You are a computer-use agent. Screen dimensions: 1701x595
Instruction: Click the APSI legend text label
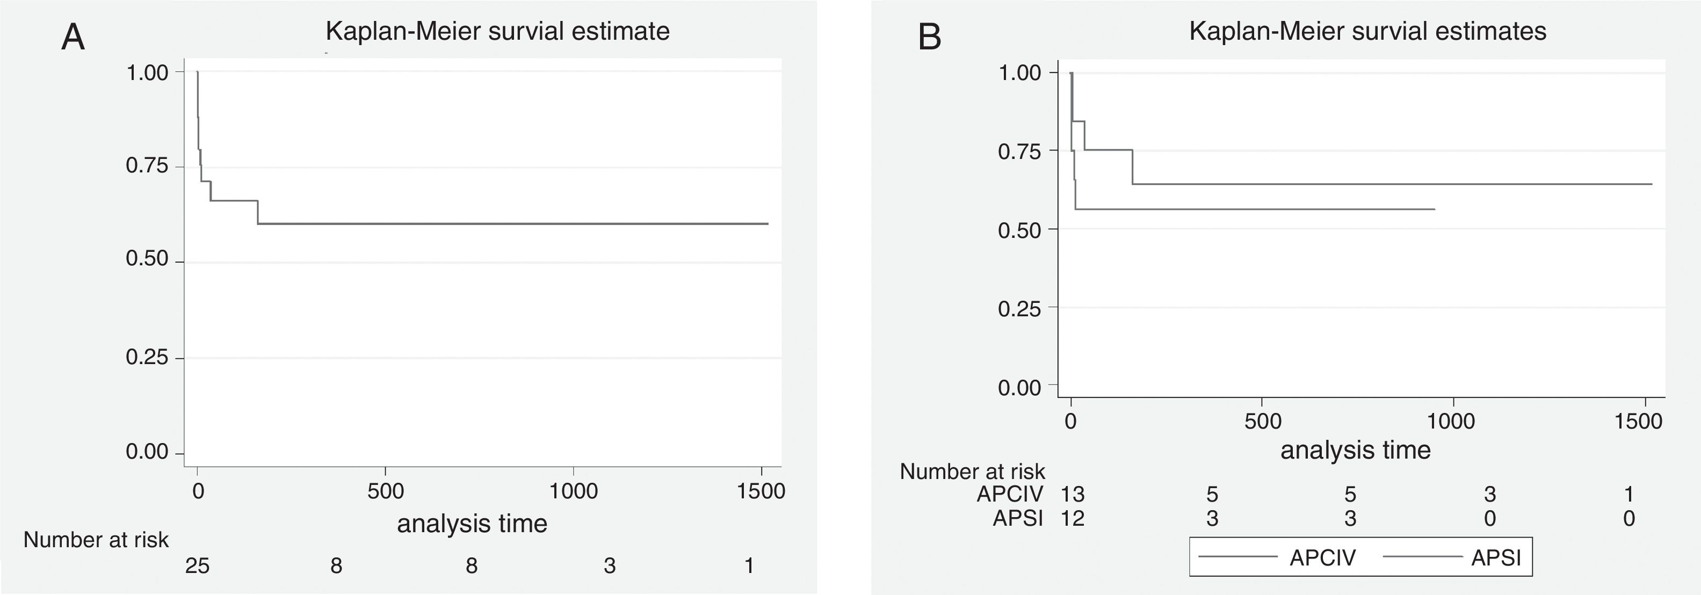(x=1496, y=558)
